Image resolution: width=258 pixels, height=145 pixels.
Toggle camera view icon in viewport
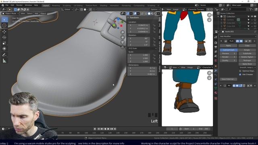pos(123,42)
